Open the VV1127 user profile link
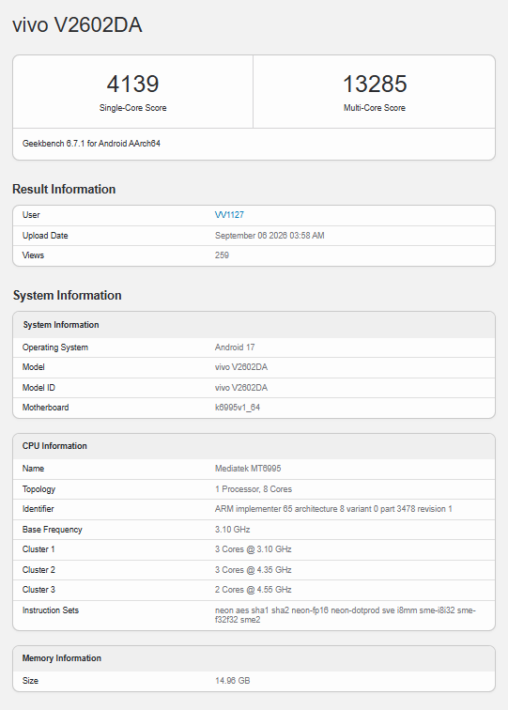Screen dimensions: 508x710 click(229, 215)
